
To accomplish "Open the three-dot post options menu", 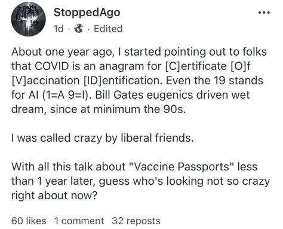I will 264,13.
